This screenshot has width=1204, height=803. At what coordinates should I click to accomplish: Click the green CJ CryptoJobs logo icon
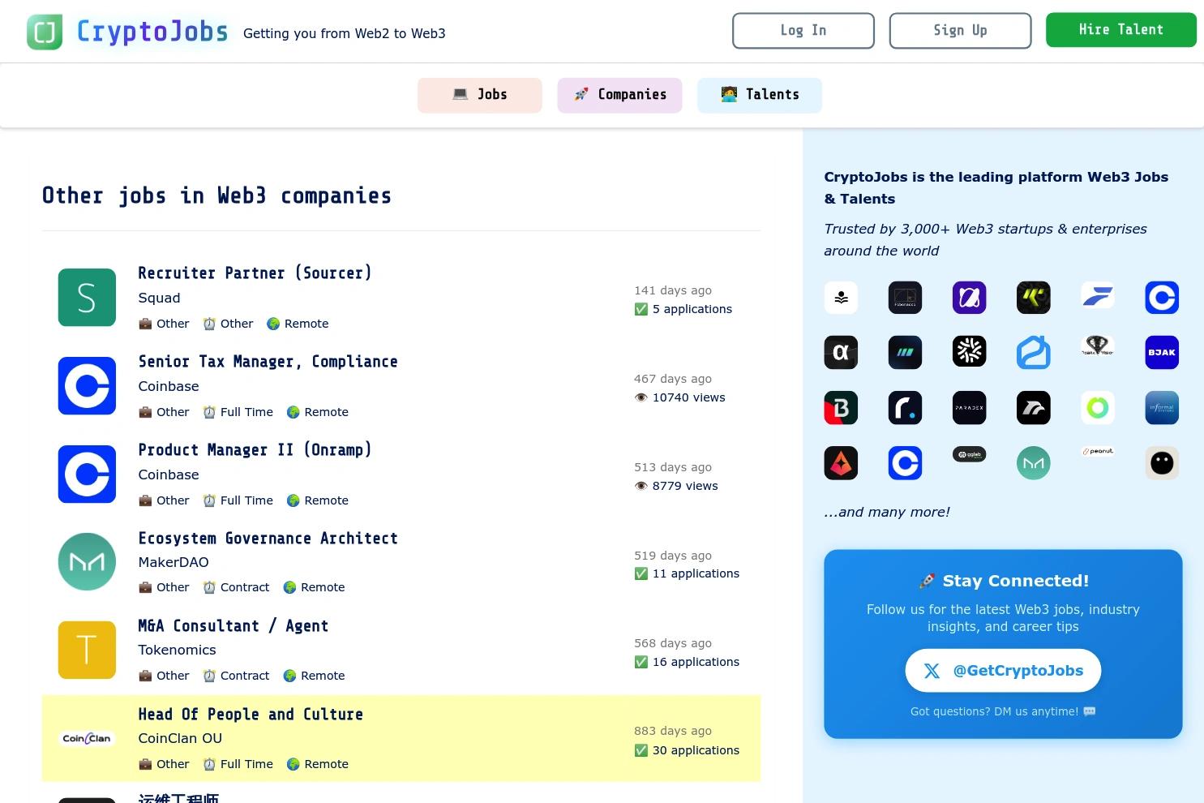pos(45,32)
